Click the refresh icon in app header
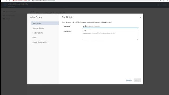 pos(158,5)
